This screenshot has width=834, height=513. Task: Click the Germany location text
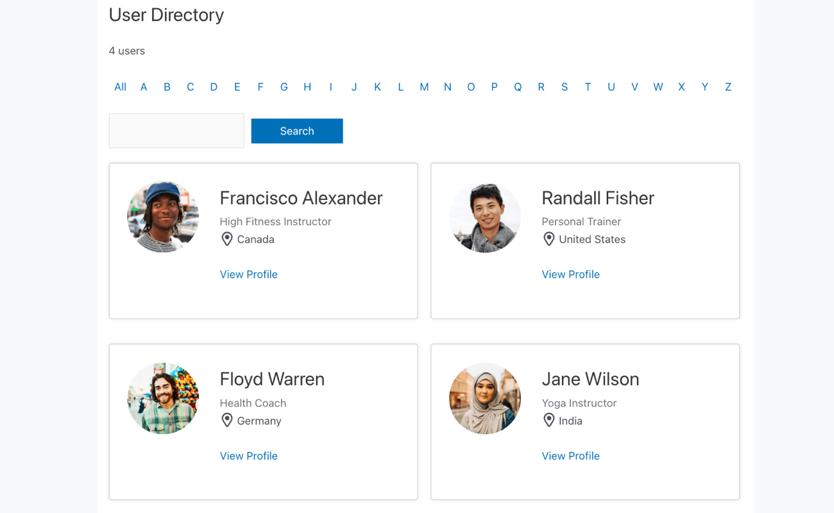click(259, 421)
